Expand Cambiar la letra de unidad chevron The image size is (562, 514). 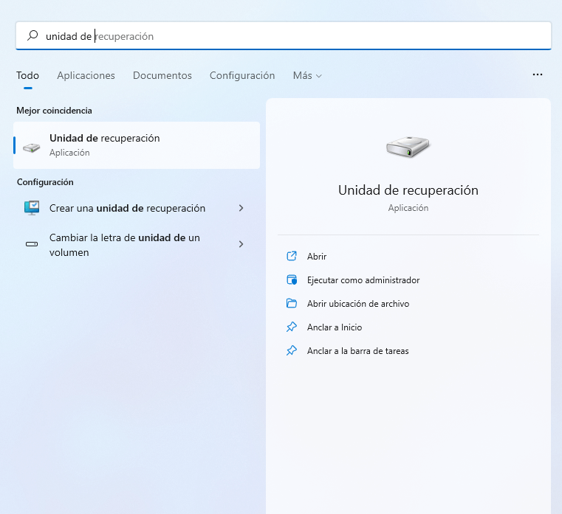(241, 244)
